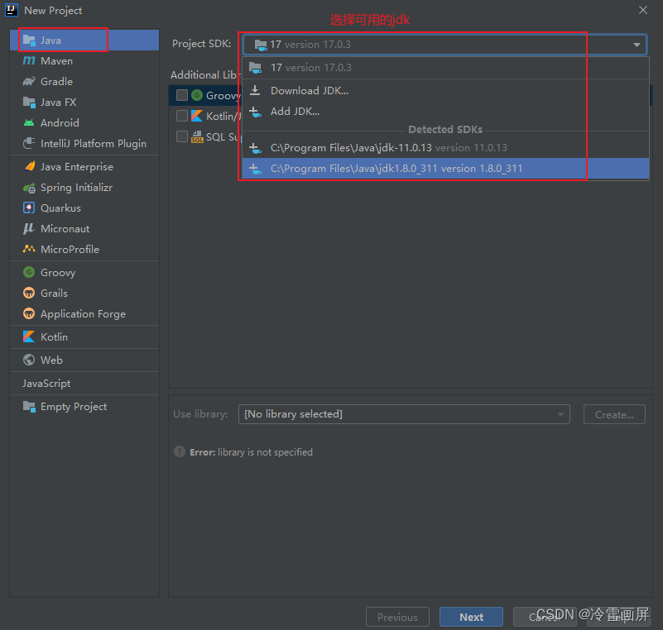
Task: Click the Android robot icon
Action: point(29,123)
